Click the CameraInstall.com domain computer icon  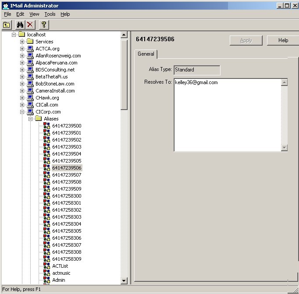(30, 91)
